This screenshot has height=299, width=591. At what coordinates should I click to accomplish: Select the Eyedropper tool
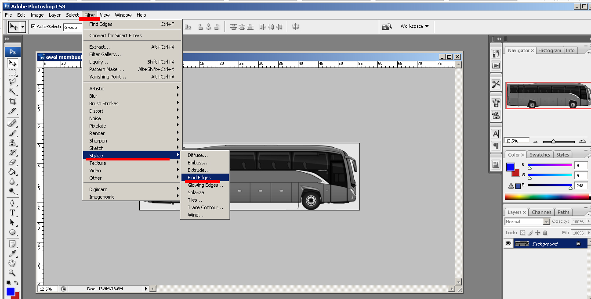12,253
